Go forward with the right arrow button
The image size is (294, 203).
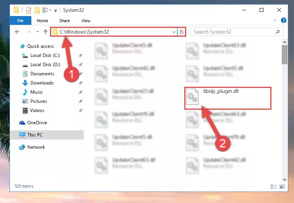pos(29,32)
